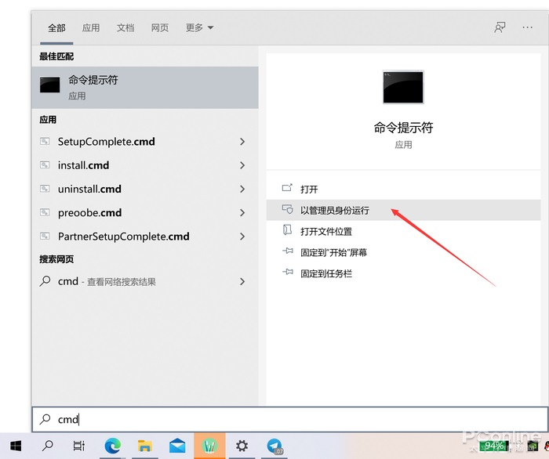Switch to the 网页 tab
The height and width of the screenshot is (459, 549).
click(x=160, y=27)
